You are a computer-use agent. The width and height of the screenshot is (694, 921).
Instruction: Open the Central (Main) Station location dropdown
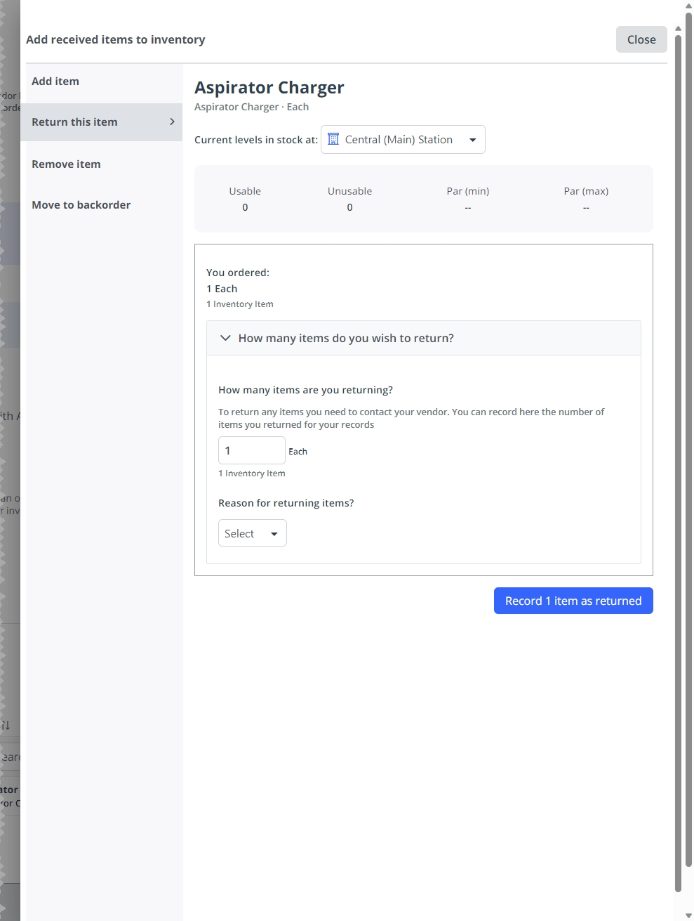coord(403,140)
